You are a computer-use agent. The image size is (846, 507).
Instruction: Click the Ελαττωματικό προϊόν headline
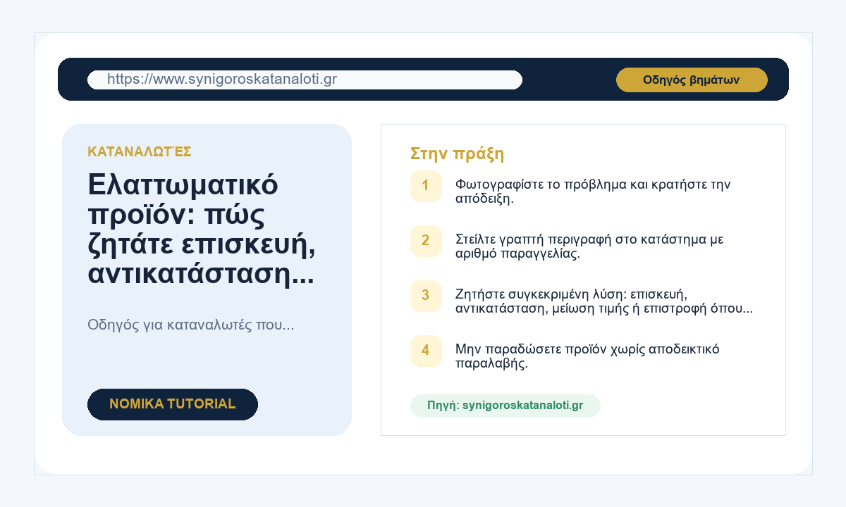202,230
